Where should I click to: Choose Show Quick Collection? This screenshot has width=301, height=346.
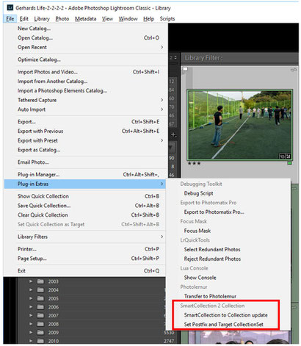coord(86,196)
